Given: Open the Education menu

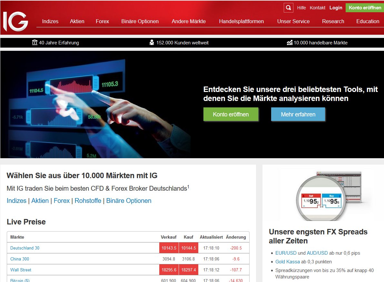Looking at the screenshot, I should (368, 22).
